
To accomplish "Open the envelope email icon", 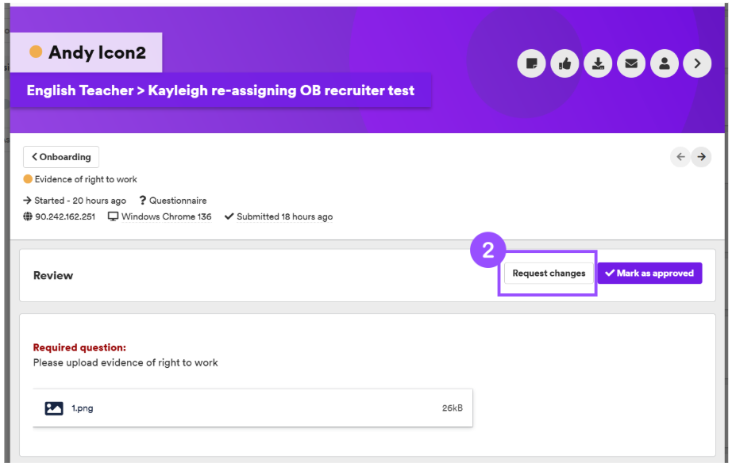I will 631,63.
